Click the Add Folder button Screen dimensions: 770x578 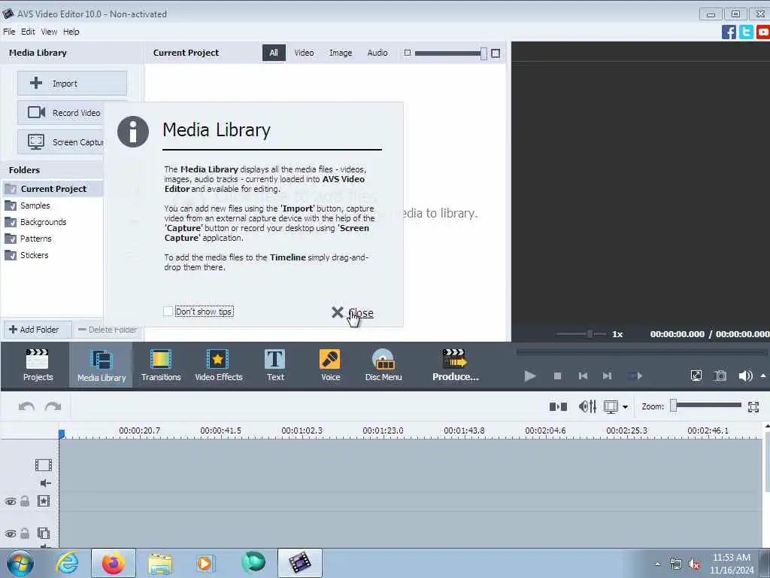[38, 330]
